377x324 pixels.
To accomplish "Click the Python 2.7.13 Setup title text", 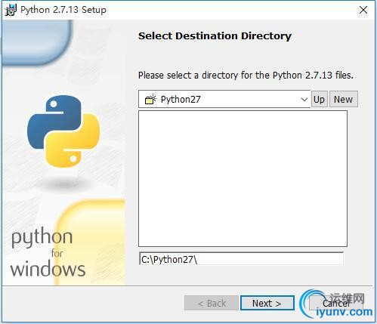I will point(63,10).
